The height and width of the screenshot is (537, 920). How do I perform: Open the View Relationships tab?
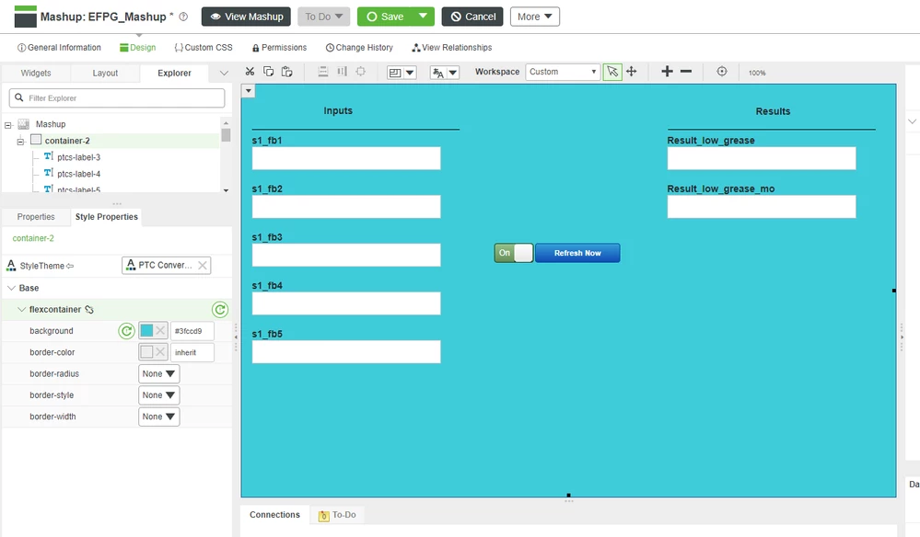tap(452, 48)
